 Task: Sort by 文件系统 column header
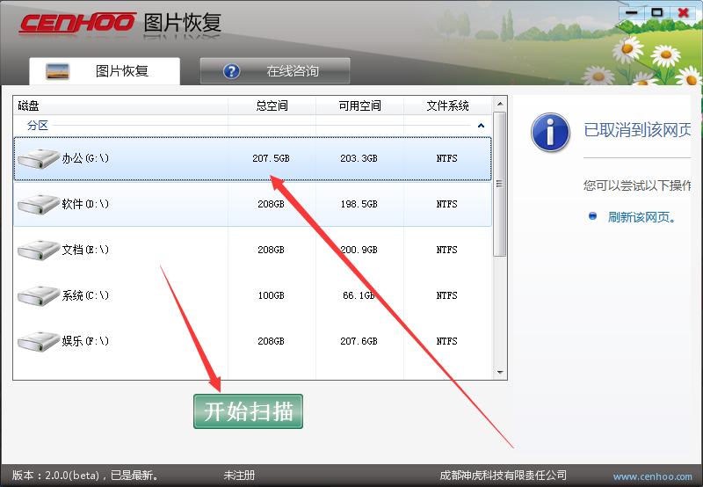click(x=447, y=105)
